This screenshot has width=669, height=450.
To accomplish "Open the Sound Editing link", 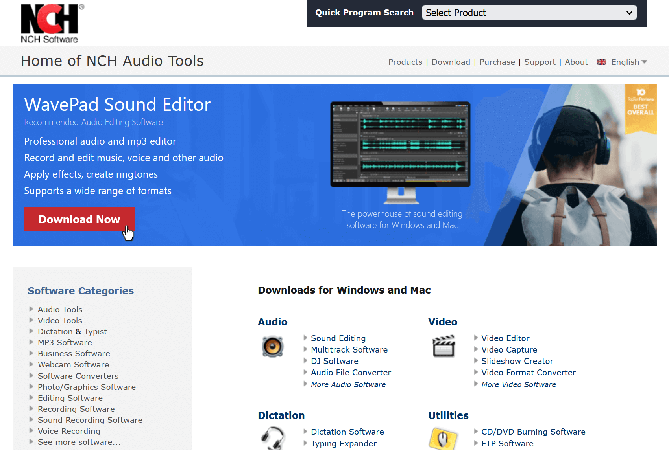I will click(338, 338).
